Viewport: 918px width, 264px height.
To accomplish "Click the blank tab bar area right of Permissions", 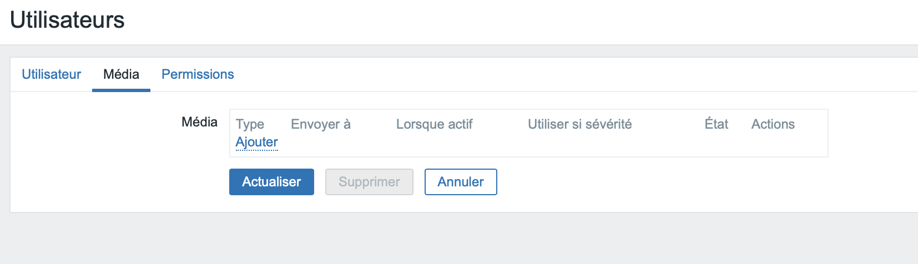I will coord(555,74).
